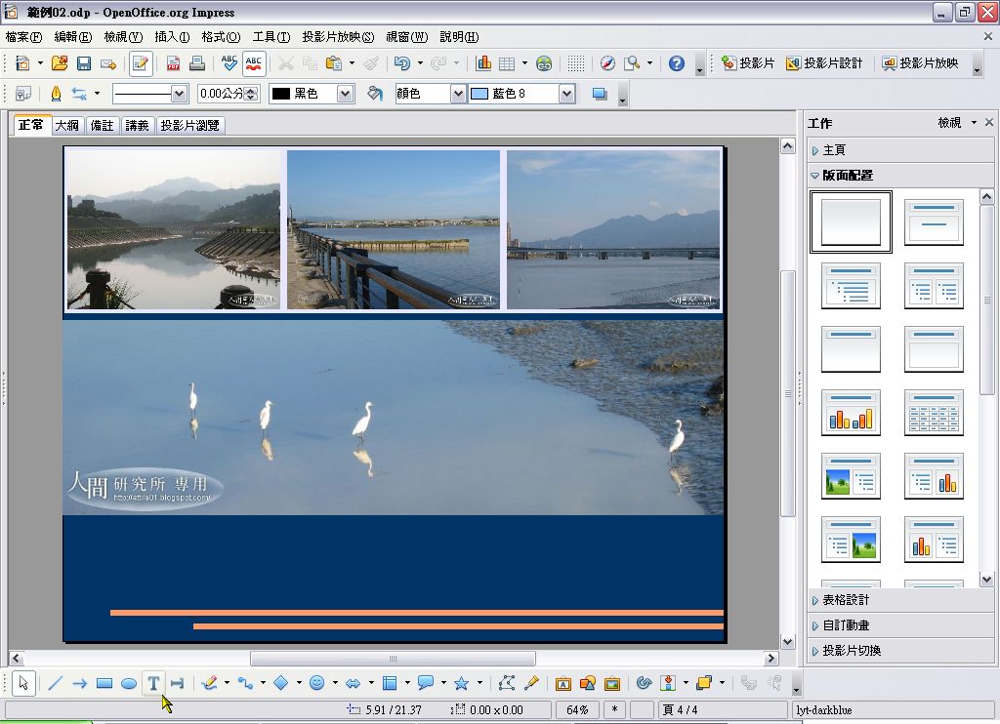This screenshot has height=724, width=1000.
Task: Expand the 自訂動畫 section
Action: click(899, 625)
